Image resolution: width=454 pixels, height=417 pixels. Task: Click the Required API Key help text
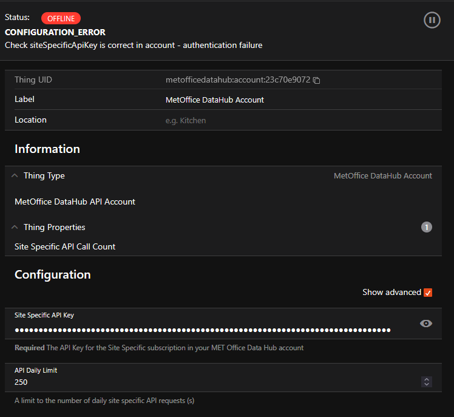[159, 348]
